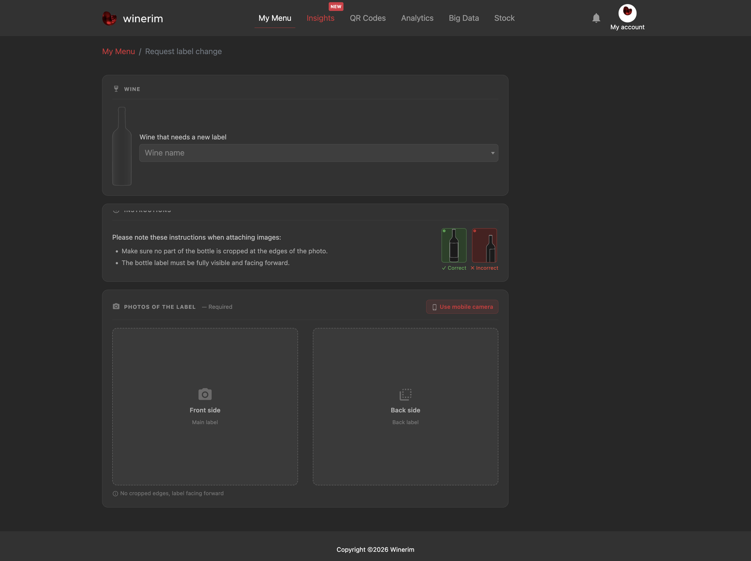Click the Request label change breadcrumb text
Screen dimensions: 751x561
coord(183,52)
